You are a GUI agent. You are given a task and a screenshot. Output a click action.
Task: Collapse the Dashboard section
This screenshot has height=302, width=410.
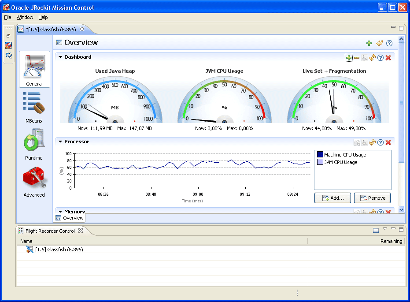tap(60, 57)
